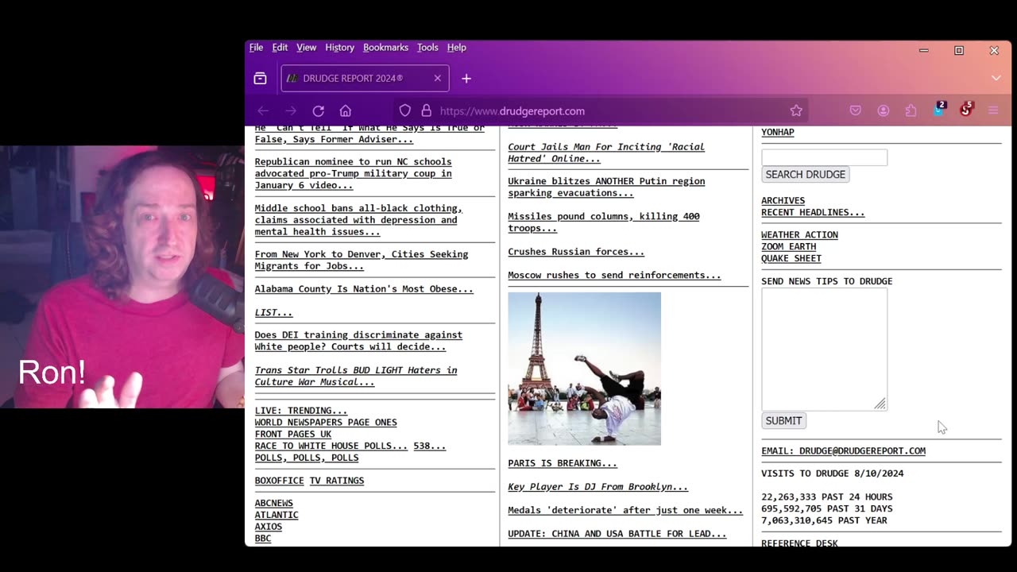Viewport: 1017px width, 572px height.
Task: Open CHINA AND USA BATTLE FOR LEAD link
Action: (617, 534)
